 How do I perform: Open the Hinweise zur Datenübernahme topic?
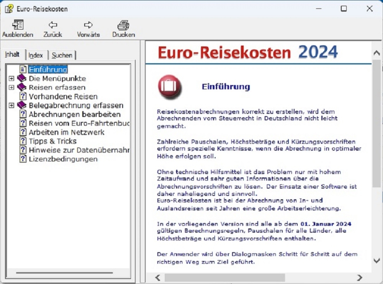pyautogui.click(x=79, y=150)
